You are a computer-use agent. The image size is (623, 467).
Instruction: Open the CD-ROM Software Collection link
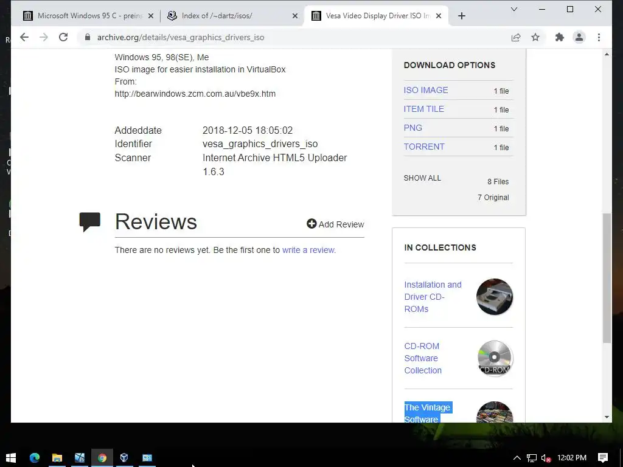[x=423, y=358]
